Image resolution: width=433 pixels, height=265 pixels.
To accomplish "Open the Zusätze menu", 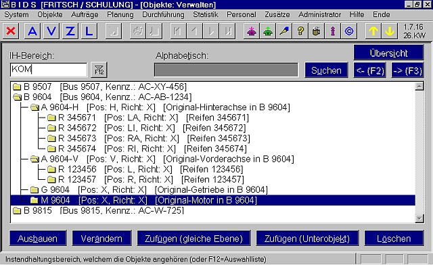I will click(x=277, y=15).
